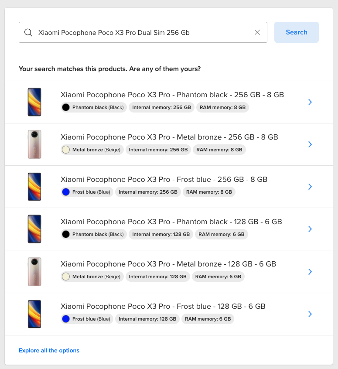Select Metal bronze 256 GB phone thumbnail
Image resolution: width=338 pixels, height=369 pixels.
pos(34,144)
